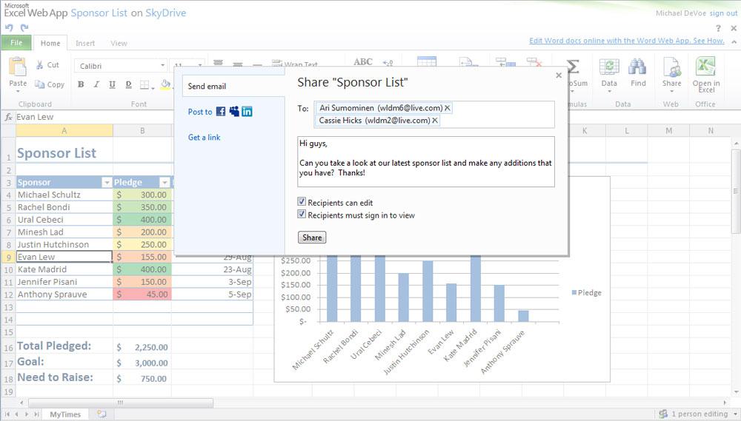Image resolution: width=741 pixels, height=421 pixels.
Task: Toggle Bold formatting
Action: (x=81, y=84)
